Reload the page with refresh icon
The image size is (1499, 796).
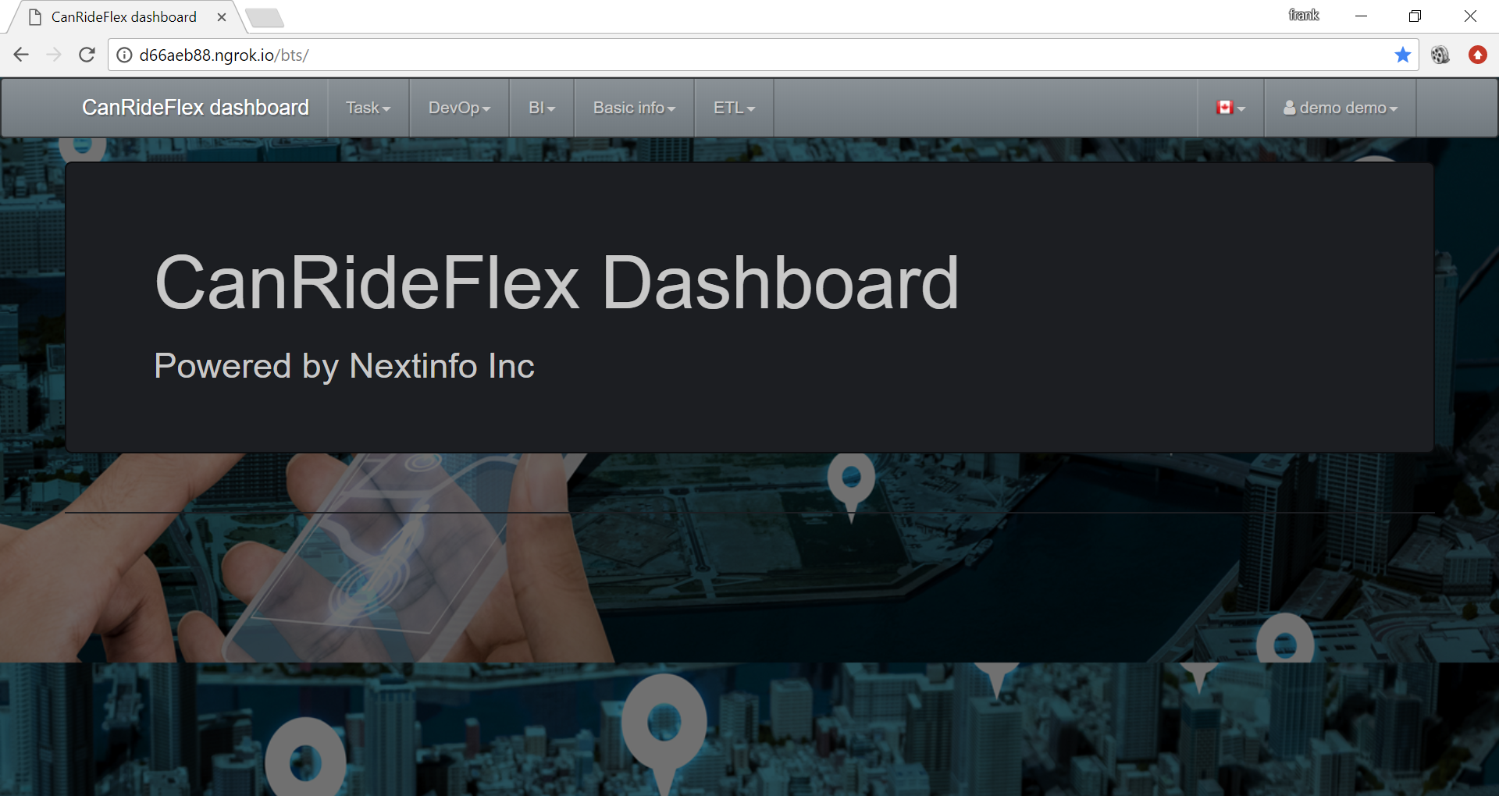tap(87, 55)
